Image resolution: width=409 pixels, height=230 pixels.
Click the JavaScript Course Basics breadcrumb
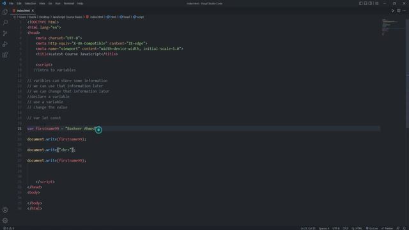[67, 17]
